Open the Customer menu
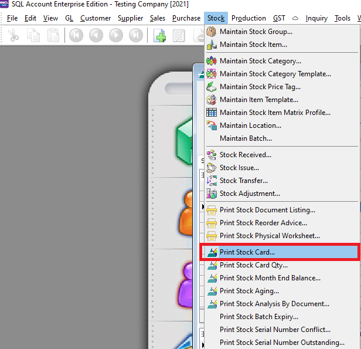This screenshot has height=349, width=361. coord(96,18)
